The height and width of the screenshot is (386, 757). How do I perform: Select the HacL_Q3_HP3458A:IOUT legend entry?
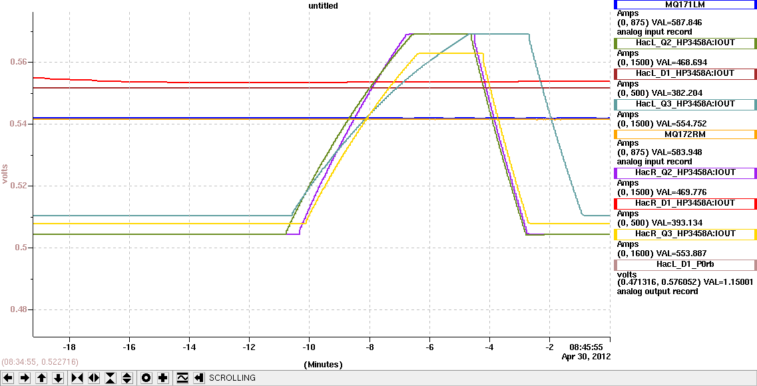click(x=685, y=104)
